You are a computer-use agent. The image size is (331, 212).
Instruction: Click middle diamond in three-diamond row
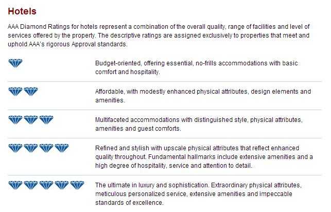31,119
